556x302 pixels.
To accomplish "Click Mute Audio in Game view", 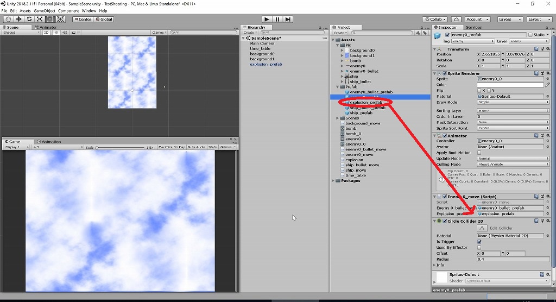I will click(196, 147).
